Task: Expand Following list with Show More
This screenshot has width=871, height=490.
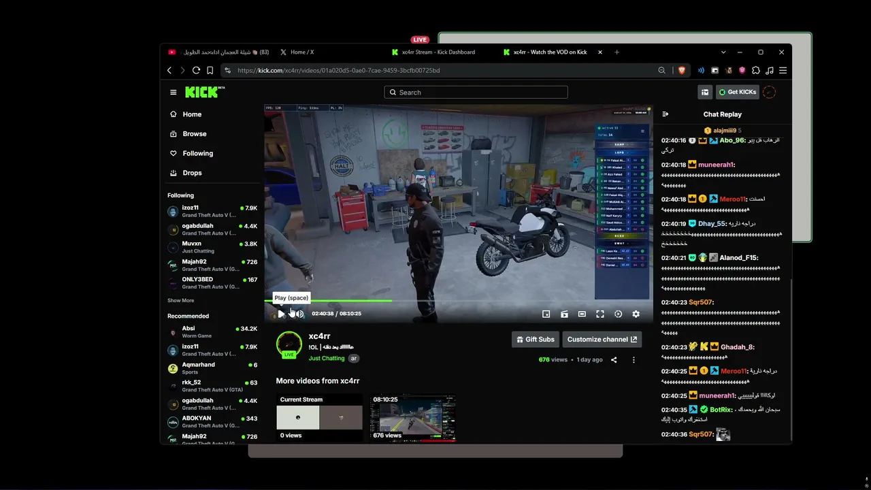Action: [x=181, y=300]
